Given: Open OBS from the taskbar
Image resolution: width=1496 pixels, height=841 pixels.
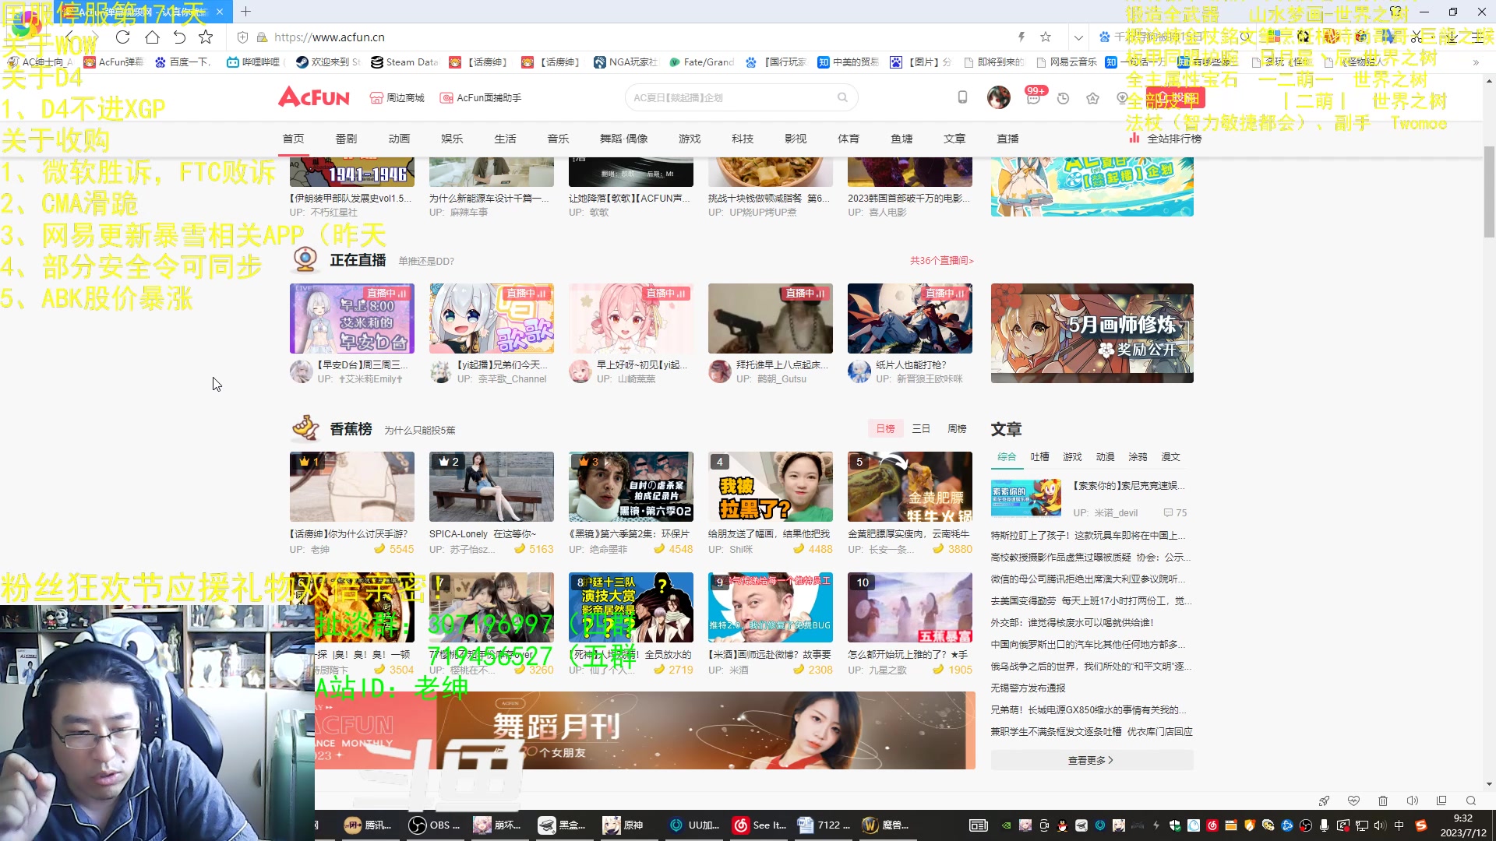Looking at the screenshot, I should point(435,825).
